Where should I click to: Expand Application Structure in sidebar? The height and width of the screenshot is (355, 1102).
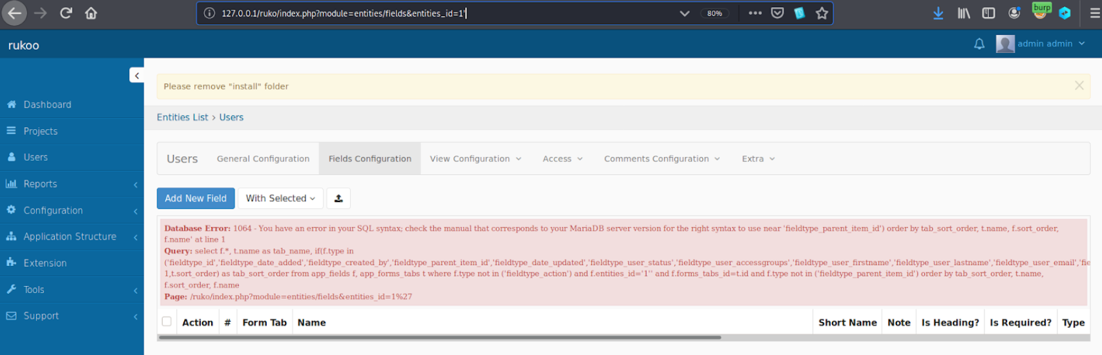tap(70, 236)
